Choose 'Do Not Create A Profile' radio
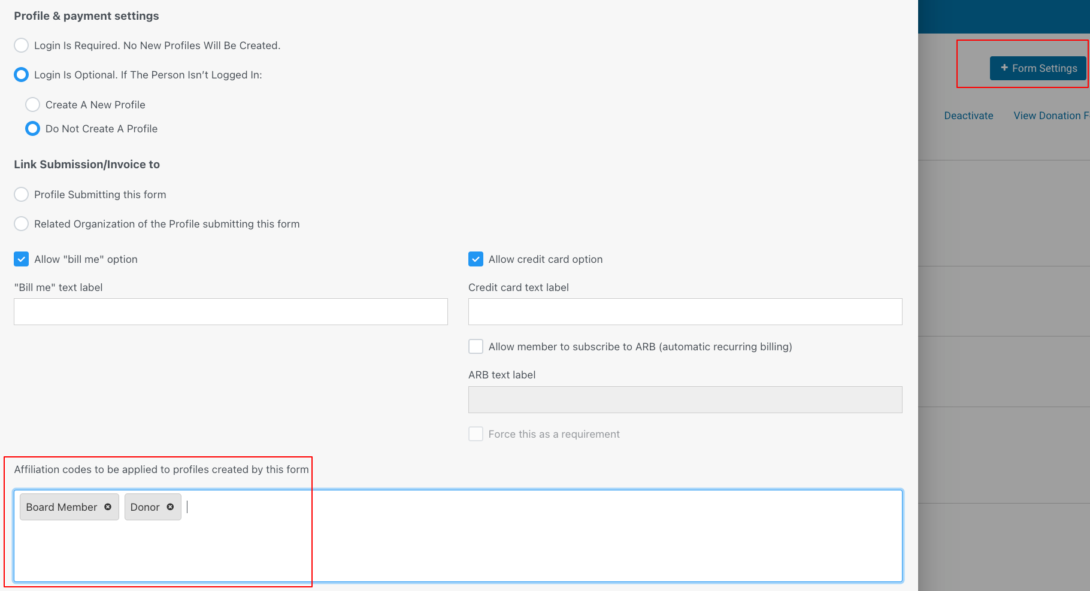 click(33, 129)
